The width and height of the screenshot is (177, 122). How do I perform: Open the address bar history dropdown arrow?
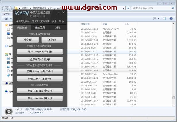pos(124,8)
